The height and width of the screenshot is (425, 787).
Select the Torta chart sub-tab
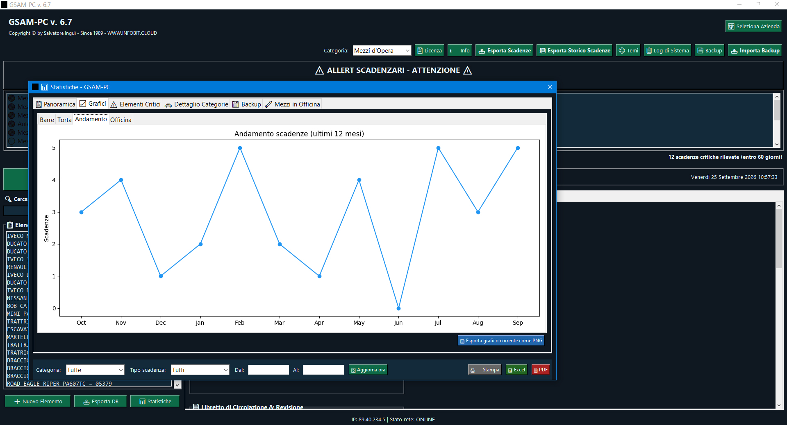pos(64,120)
